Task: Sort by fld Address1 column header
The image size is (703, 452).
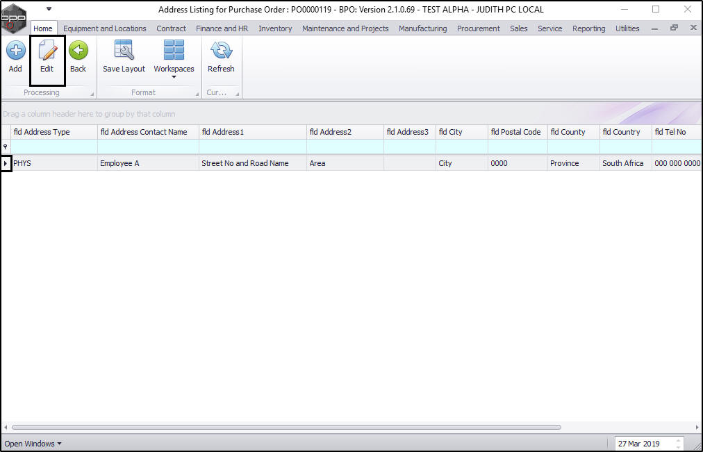Action: click(x=253, y=132)
